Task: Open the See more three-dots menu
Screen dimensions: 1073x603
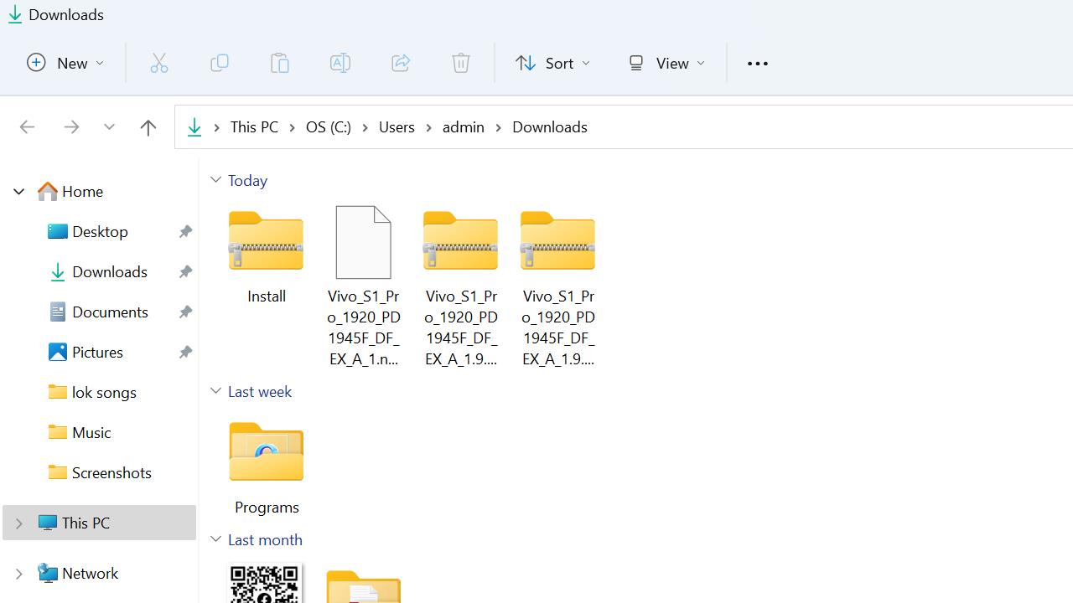Action: pos(757,64)
